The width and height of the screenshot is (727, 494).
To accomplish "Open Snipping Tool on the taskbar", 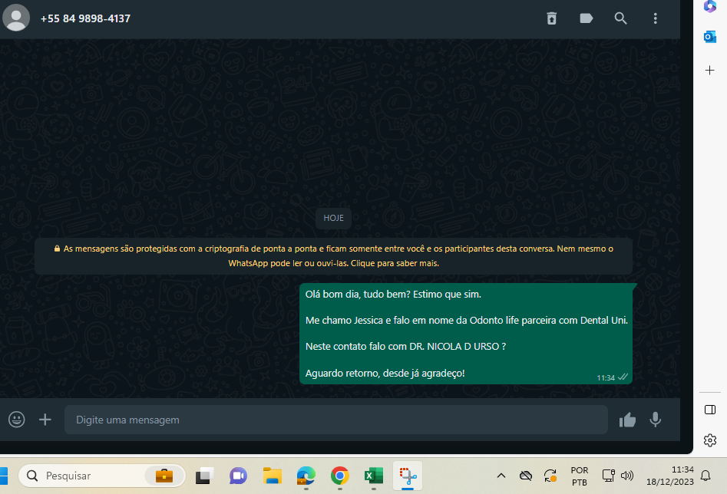I will (408, 476).
